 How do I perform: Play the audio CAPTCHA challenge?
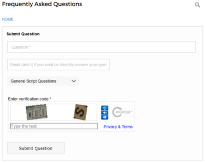coord(105,113)
